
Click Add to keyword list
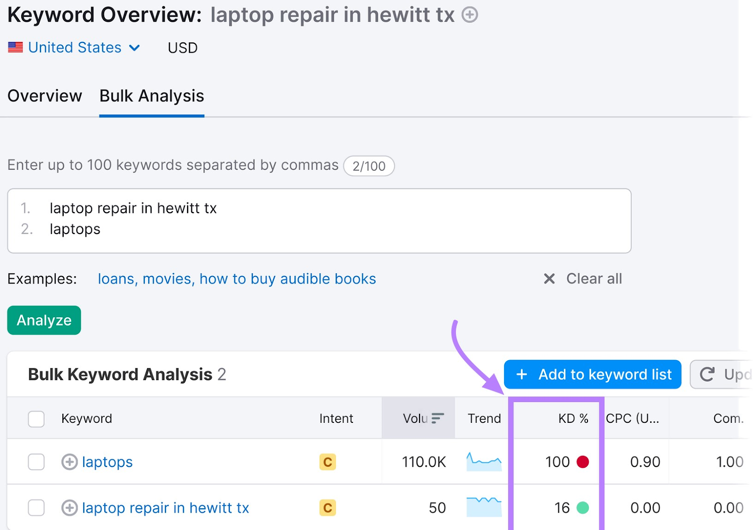point(592,374)
